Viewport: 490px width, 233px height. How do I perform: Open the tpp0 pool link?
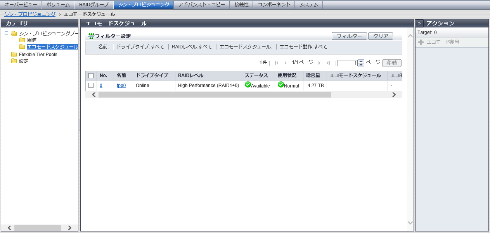click(121, 86)
